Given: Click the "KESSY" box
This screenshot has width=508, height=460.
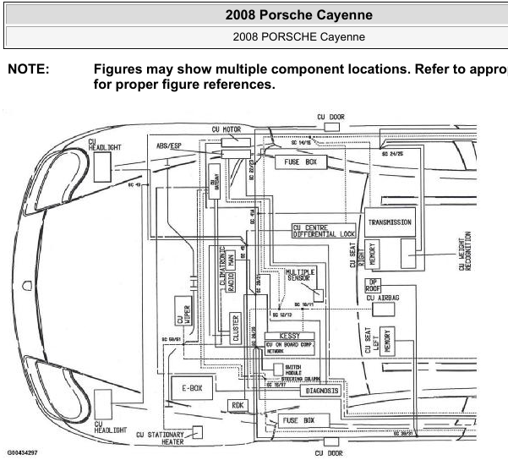Looking at the screenshot, I should [289, 336].
